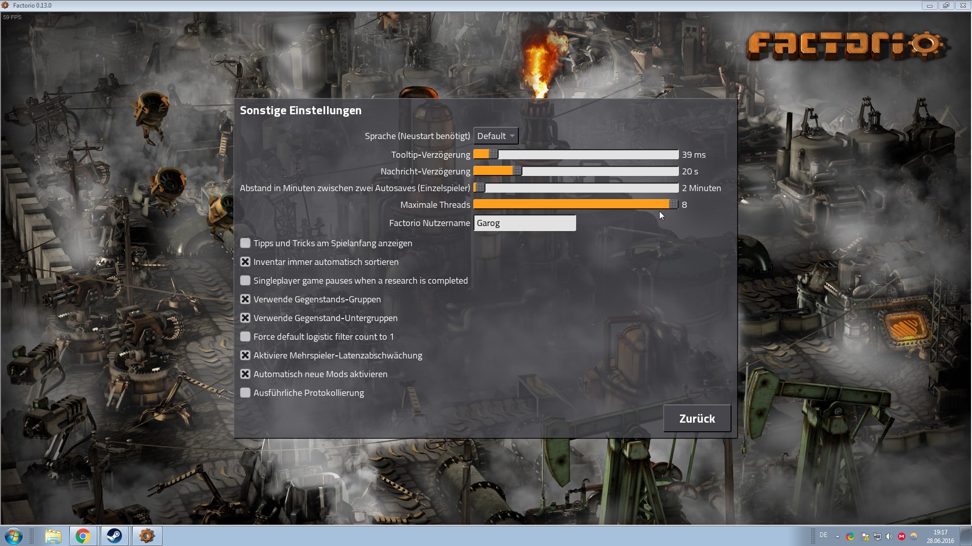Open Google Chrome from taskbar
The width and height of the screenshot is (972, 546).
83,536
